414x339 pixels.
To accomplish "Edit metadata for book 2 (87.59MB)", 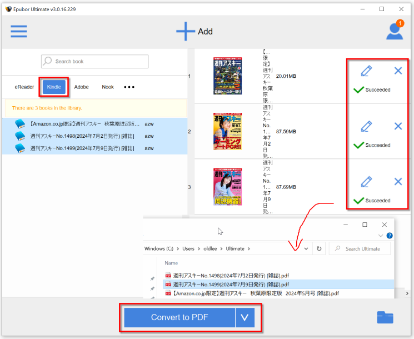I will click(366, 127).
